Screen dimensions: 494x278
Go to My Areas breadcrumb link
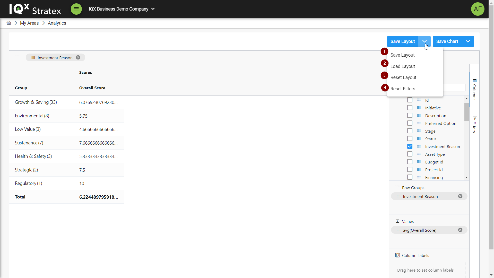pyautogui.click(x=29, y=23)
